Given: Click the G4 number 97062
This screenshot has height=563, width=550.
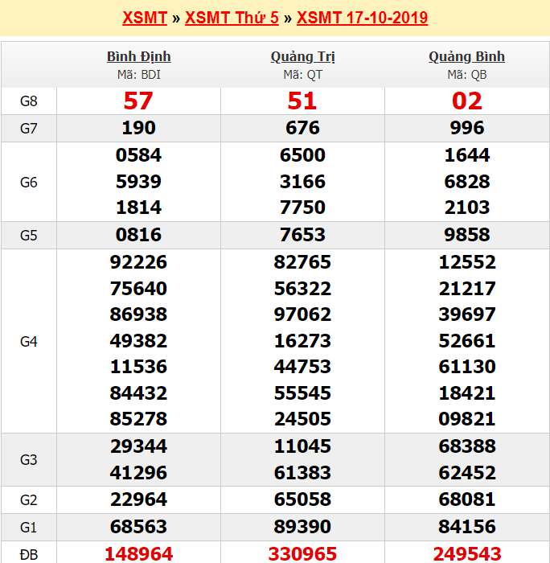Looking at the screenshot, I should (x=302, y=314).
